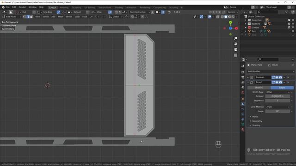The image size is (296, 166).
Task: Toggle viewport overlays button
Action: click(x=210, y=17)
